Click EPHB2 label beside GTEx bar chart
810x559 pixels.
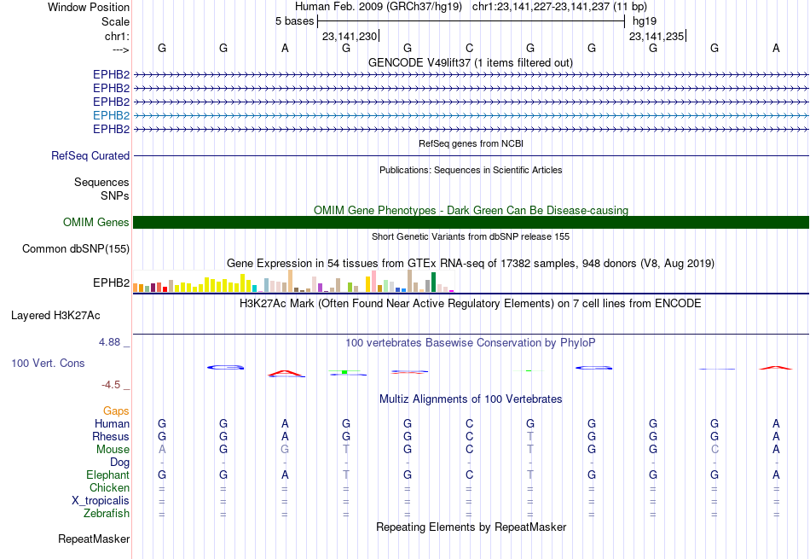pyautogui.click(x=111, y=282)
